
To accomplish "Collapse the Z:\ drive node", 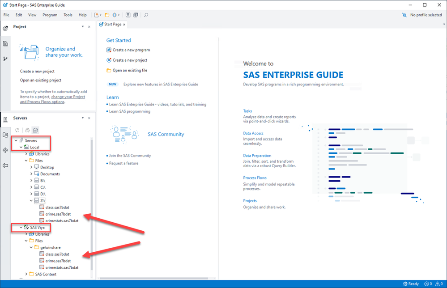I will [x=31, y=200].
